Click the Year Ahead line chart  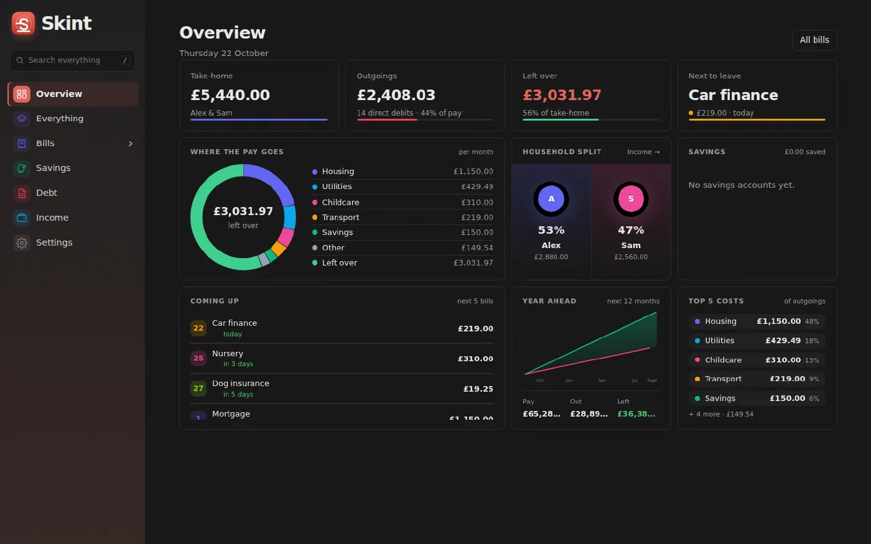click(591, 345)
